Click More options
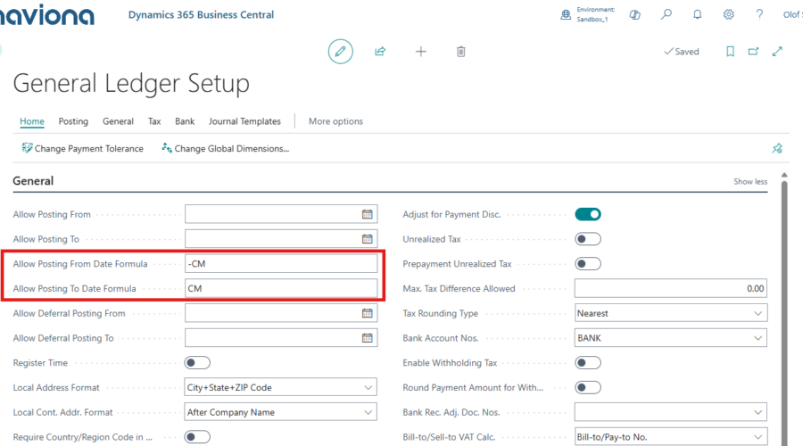The height and width of the screenshot is (446, 803). (x=335, y=121)
